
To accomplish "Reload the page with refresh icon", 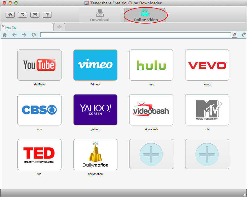I will [x=34, y=35].
